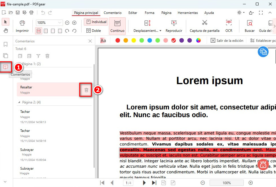
Task: Open the Buscar search tool
Action: (x=249, y=26)
